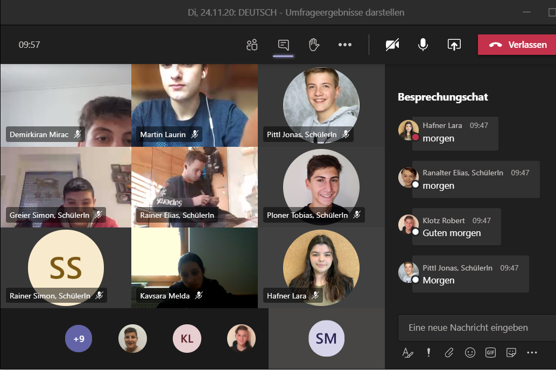This screenshot has width=556, height=370.
Task: Show the +9 additional participants
Action: coord(79,339)
